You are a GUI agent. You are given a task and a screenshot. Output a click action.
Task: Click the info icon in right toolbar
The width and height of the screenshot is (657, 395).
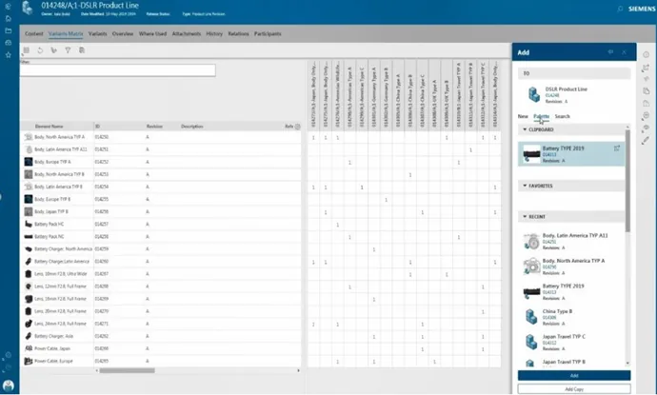647,55
